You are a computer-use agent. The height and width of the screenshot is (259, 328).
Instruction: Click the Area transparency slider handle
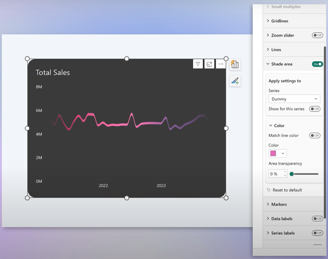pyautogui.click(x=291, y=174)
